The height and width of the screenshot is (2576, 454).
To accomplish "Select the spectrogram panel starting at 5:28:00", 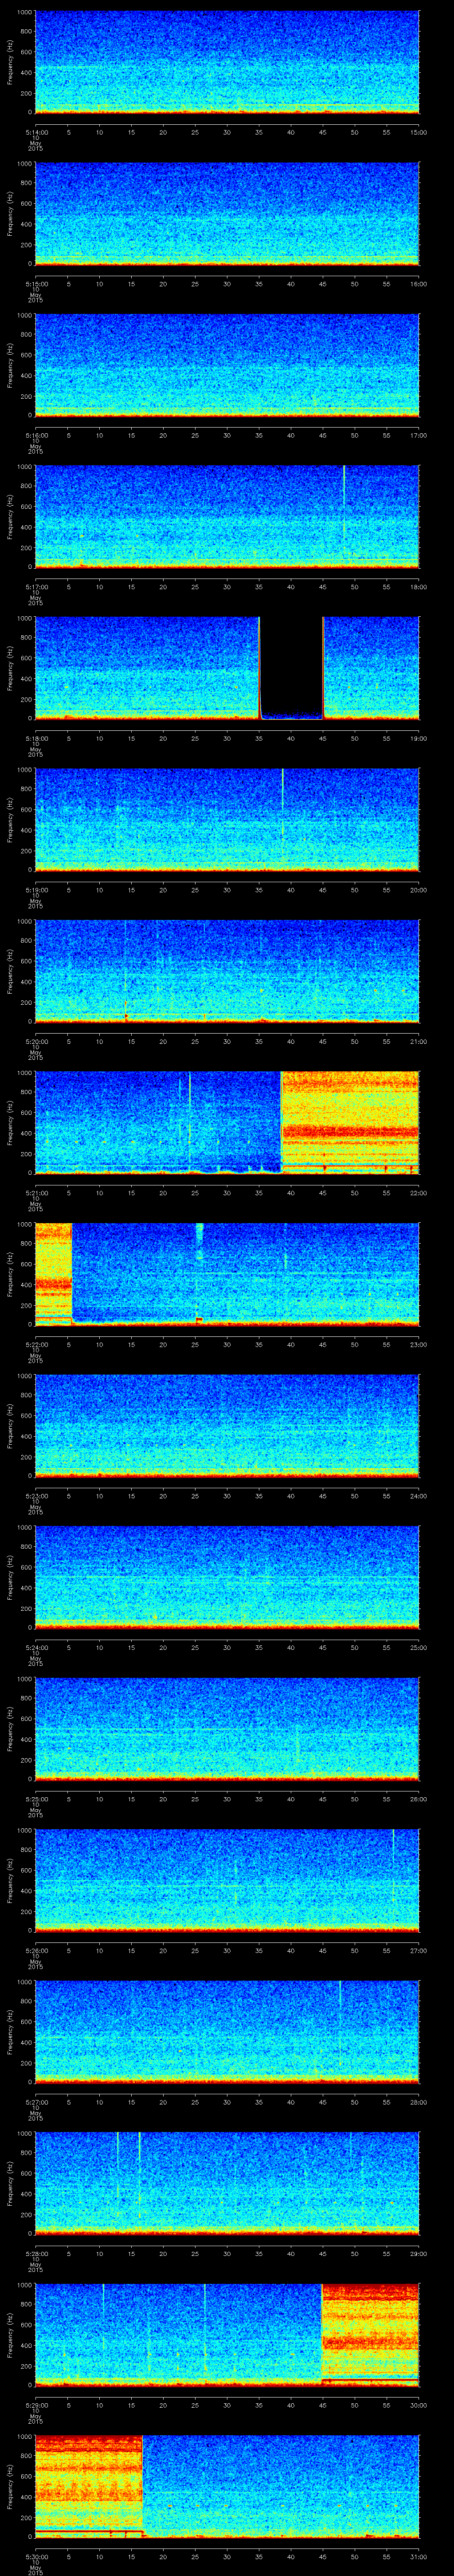I will (227, 2183).
